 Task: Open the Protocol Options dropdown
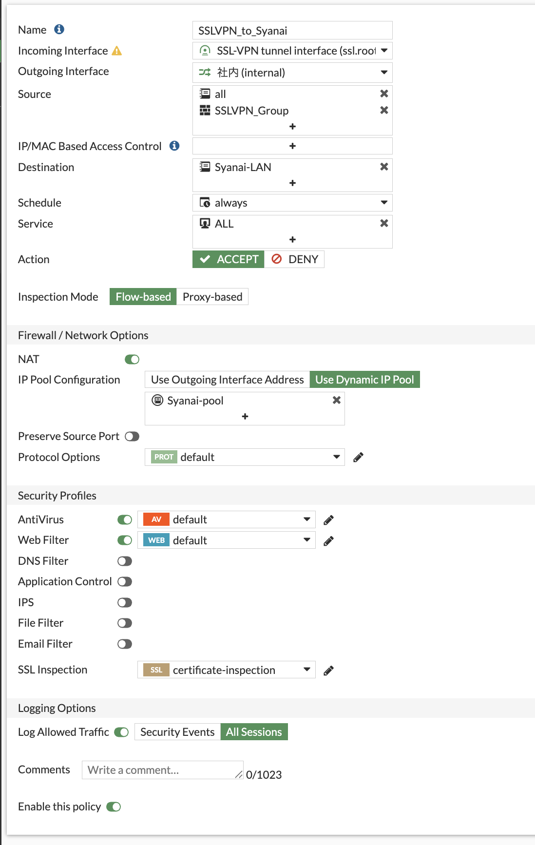(x=245, y=457)
